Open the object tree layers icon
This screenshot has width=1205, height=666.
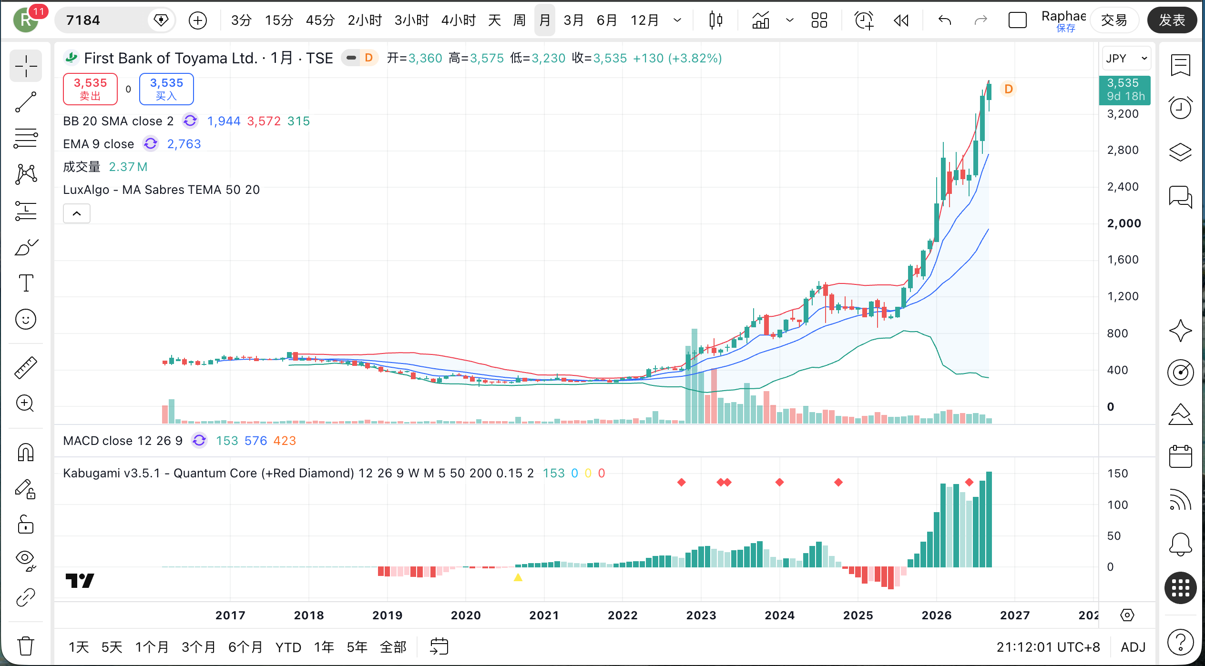1181,152
